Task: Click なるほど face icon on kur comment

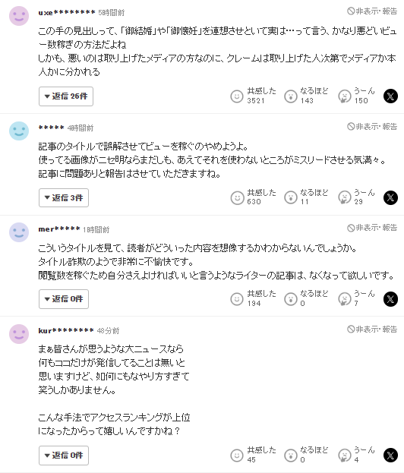Action: [291, 456]
